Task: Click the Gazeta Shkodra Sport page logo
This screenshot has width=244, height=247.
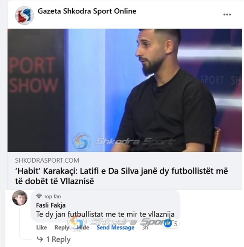Action: [x=24, y=15]
